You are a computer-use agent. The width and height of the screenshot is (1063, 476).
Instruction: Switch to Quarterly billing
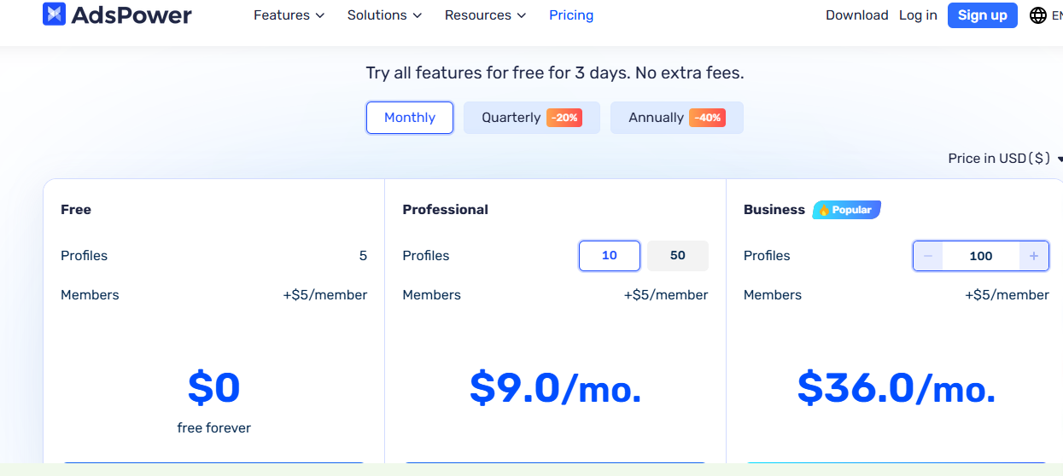[511, 118]
